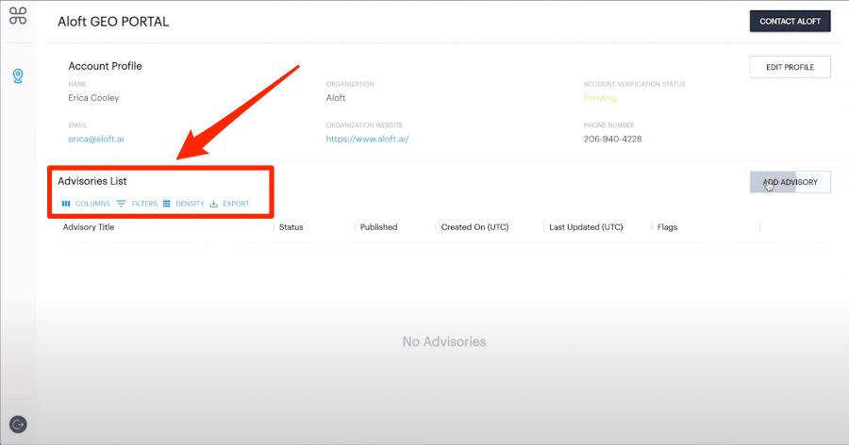Open the Filters panel icon
The width and height of the screenshot is (849, 445).
point(122,204)
